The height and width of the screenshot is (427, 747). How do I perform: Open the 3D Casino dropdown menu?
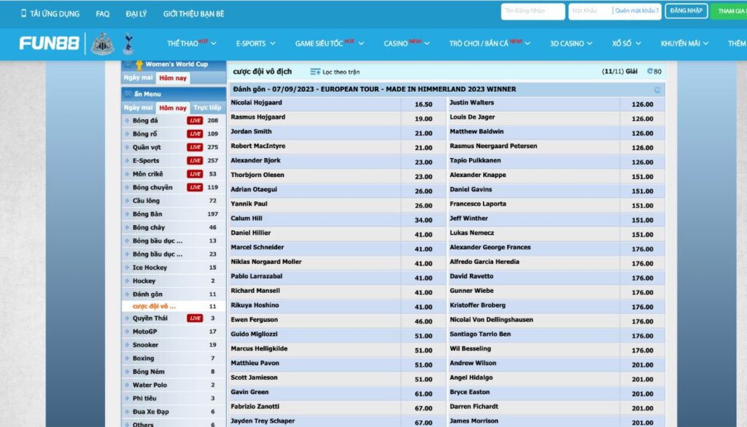point(570,43)
